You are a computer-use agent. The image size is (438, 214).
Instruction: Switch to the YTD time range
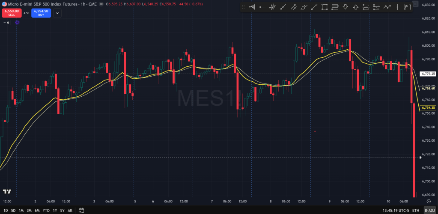tap(46, 210)
